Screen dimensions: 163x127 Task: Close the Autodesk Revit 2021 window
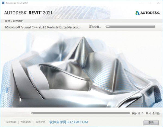(158, 3)
